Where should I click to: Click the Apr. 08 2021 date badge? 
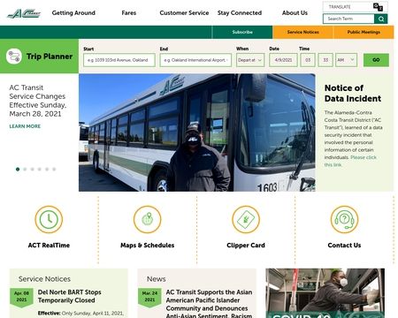tap(21, 298)
